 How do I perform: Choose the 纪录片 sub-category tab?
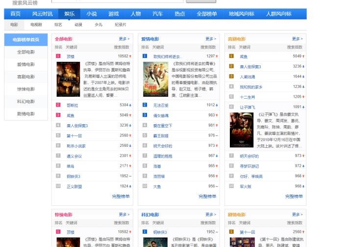click(121, 25)
